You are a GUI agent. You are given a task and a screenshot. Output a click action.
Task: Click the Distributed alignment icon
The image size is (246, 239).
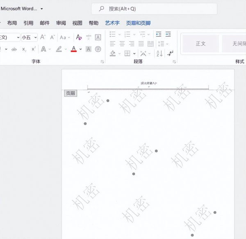tap(150, 44)
